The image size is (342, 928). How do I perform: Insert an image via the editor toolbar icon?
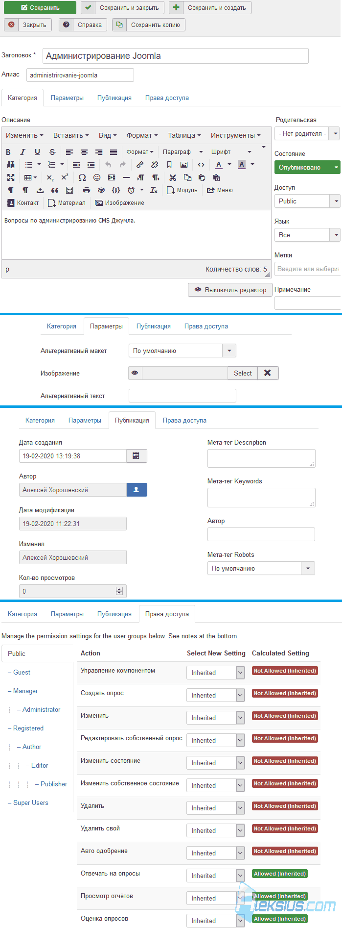184,165
